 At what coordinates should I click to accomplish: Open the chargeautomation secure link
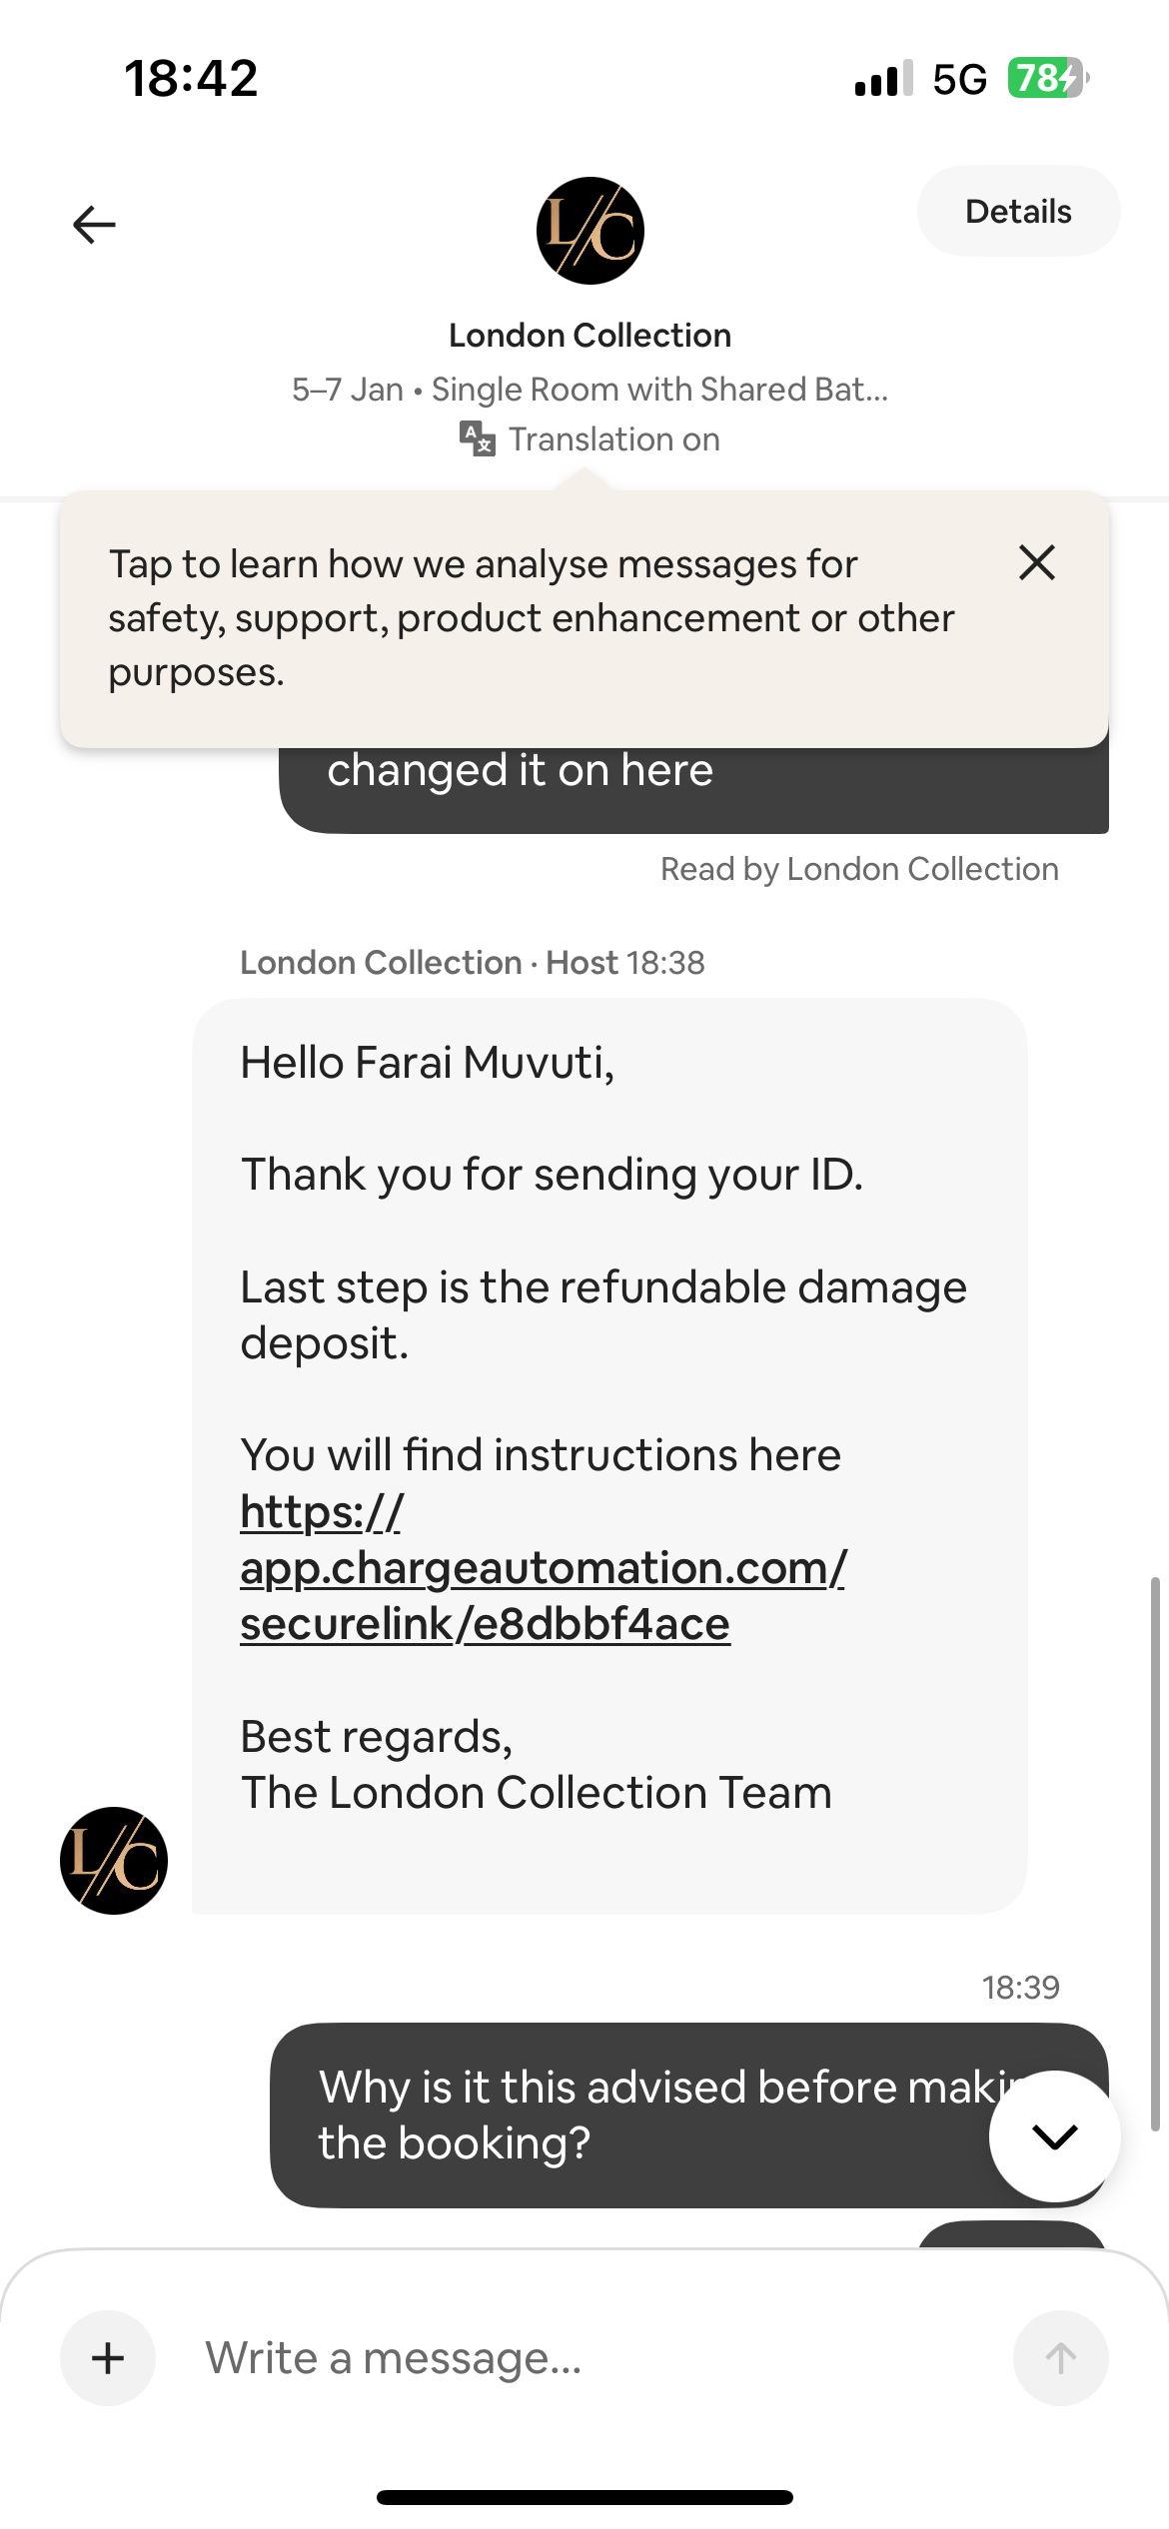click(x=543, y=1568)
